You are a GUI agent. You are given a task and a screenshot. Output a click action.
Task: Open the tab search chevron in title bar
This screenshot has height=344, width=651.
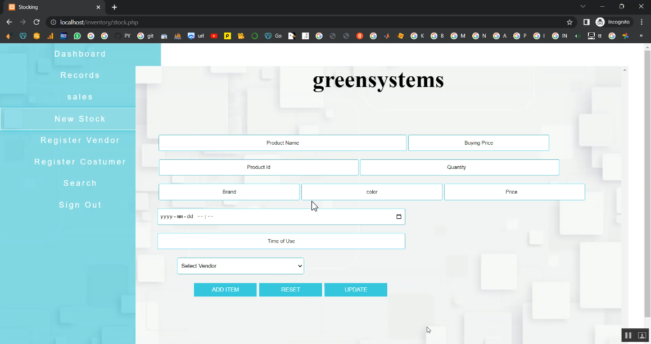click(583, 7)
